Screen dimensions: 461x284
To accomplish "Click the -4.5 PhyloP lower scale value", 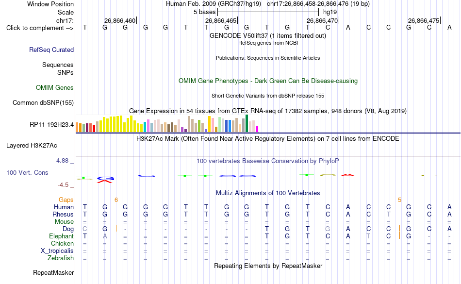I will click(x=63, y=184).
